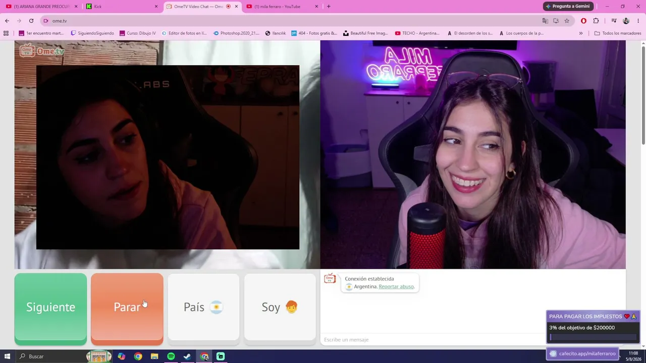Open the El desorden de los s... bookmark
The image size is (646, 363).
(470, 33)
